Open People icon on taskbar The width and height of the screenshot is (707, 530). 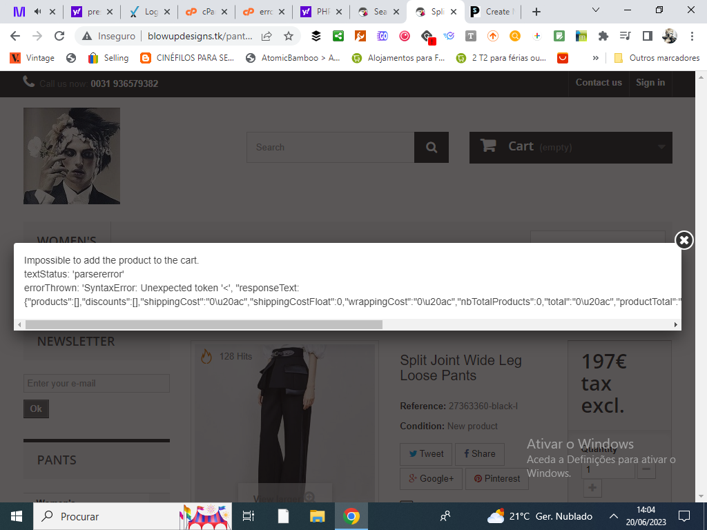[445, 516]
